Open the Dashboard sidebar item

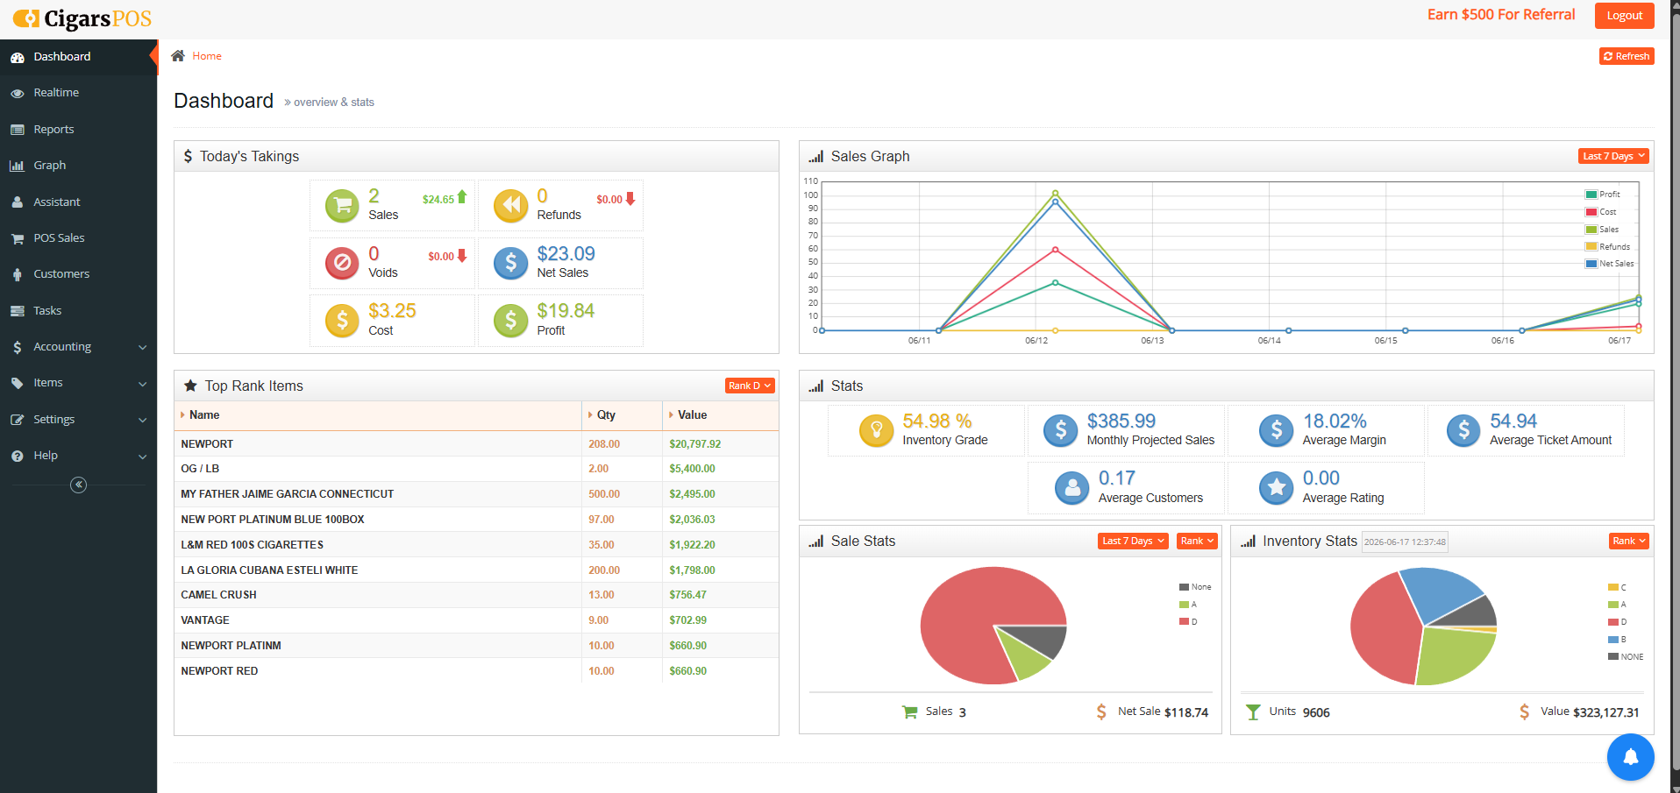tap(79, 57)
